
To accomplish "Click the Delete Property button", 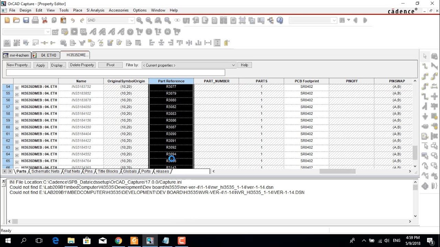I will (x=82, y=65).
